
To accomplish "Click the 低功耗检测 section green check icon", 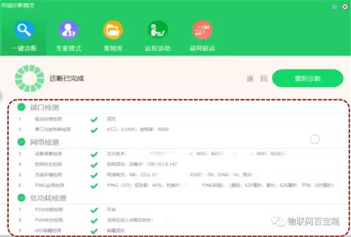I will coord(21,198).
